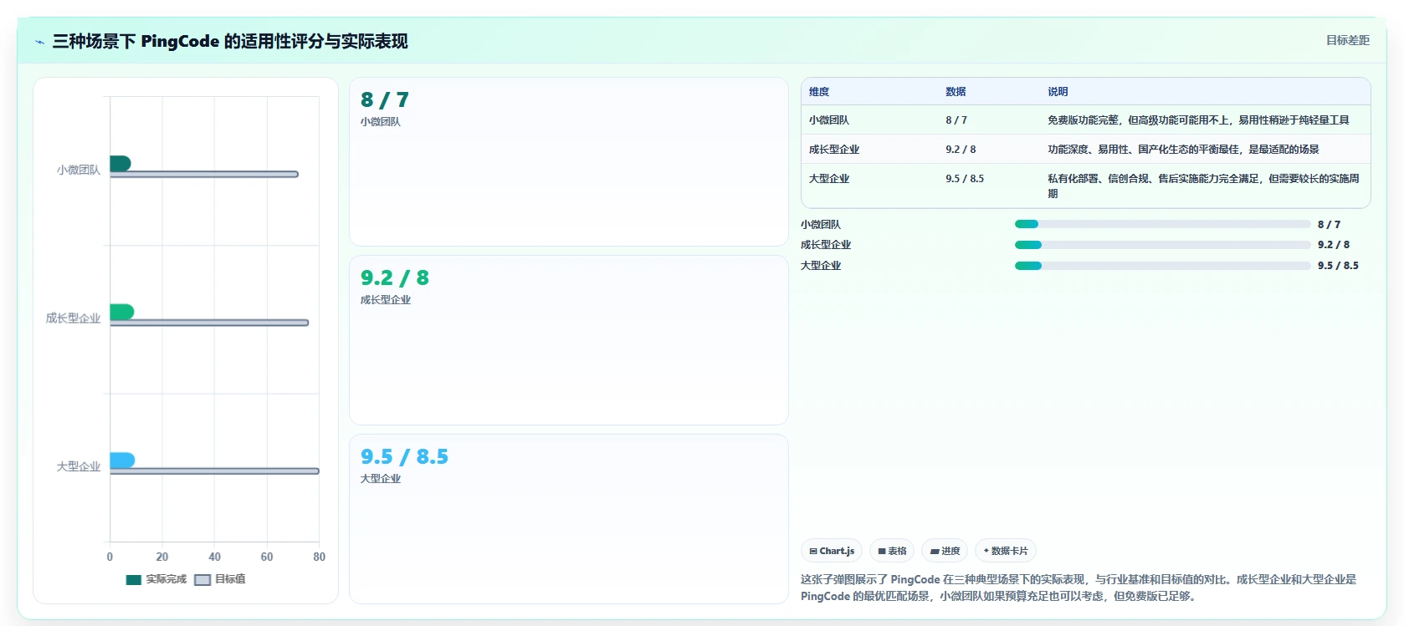The width and height of the screenshot is (1404, 626).
Task: Click the dashboard title 三种场景下 PingCode
Action: 230,41
